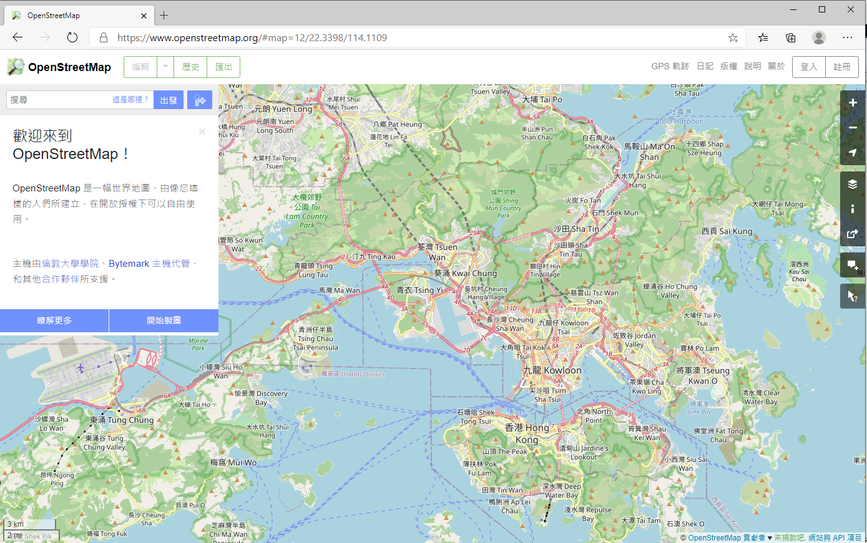The image size is (867, 543).
Task: Click the 開始製圖 start mapping button
Action: [x=164, y=320]
